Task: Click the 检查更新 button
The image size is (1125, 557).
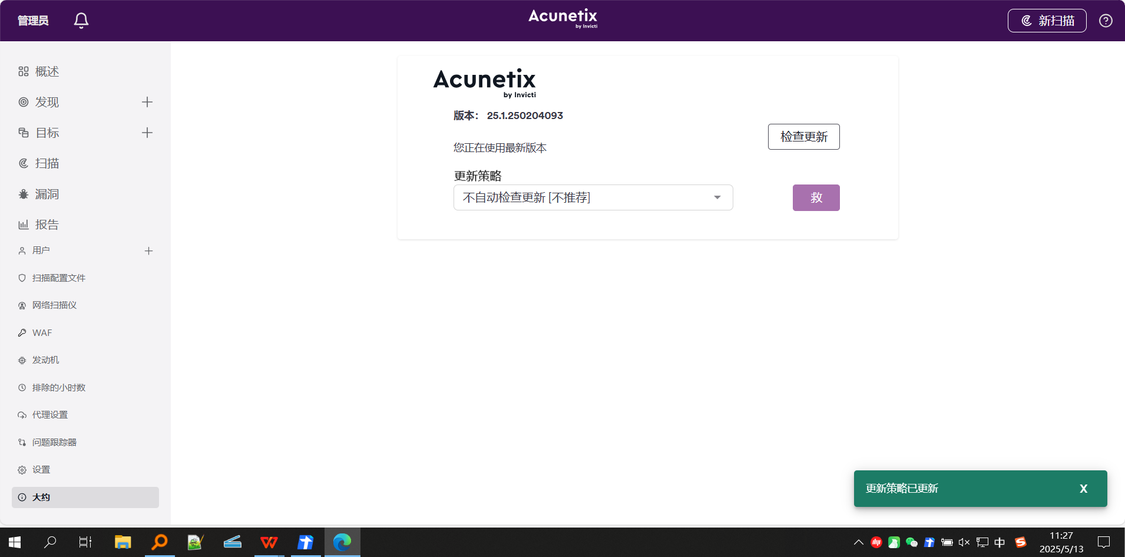Action: click(x=803, y=137)
